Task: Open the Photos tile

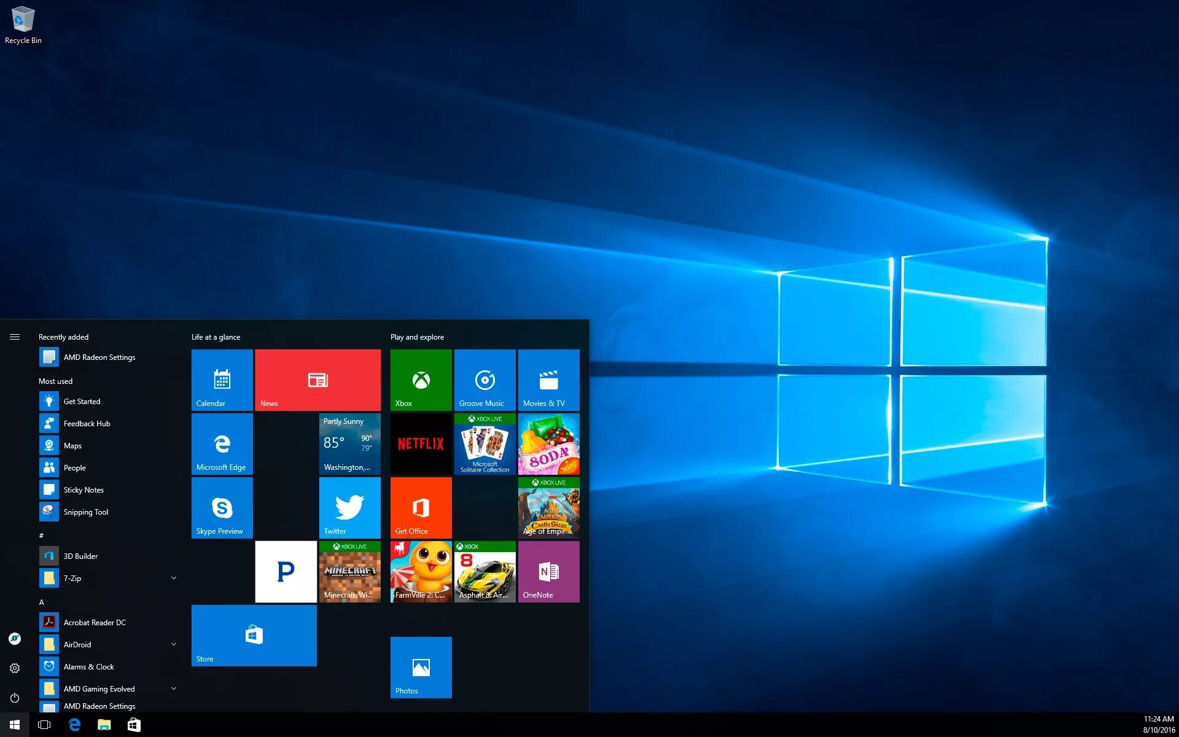Action: [x=421, y=666]
